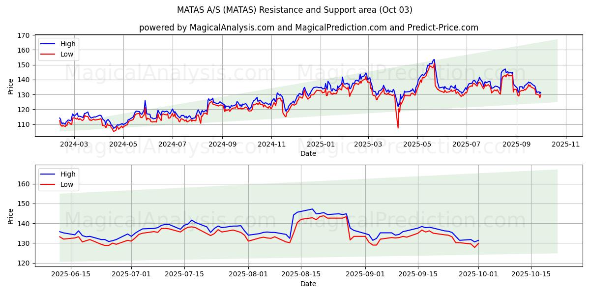Screen dimensions: 590x295
Task: Click the Date label under top chart
Action: coord(308,153)
